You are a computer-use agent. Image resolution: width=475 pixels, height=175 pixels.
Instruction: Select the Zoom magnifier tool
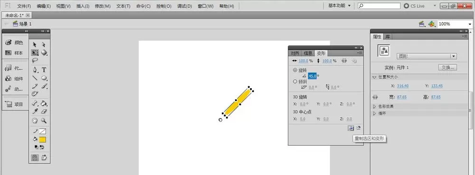[x=44, y=120]
